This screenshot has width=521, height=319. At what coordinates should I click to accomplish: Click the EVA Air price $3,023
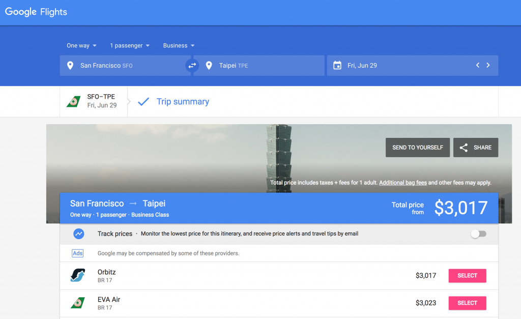click(x=426, y=303)
